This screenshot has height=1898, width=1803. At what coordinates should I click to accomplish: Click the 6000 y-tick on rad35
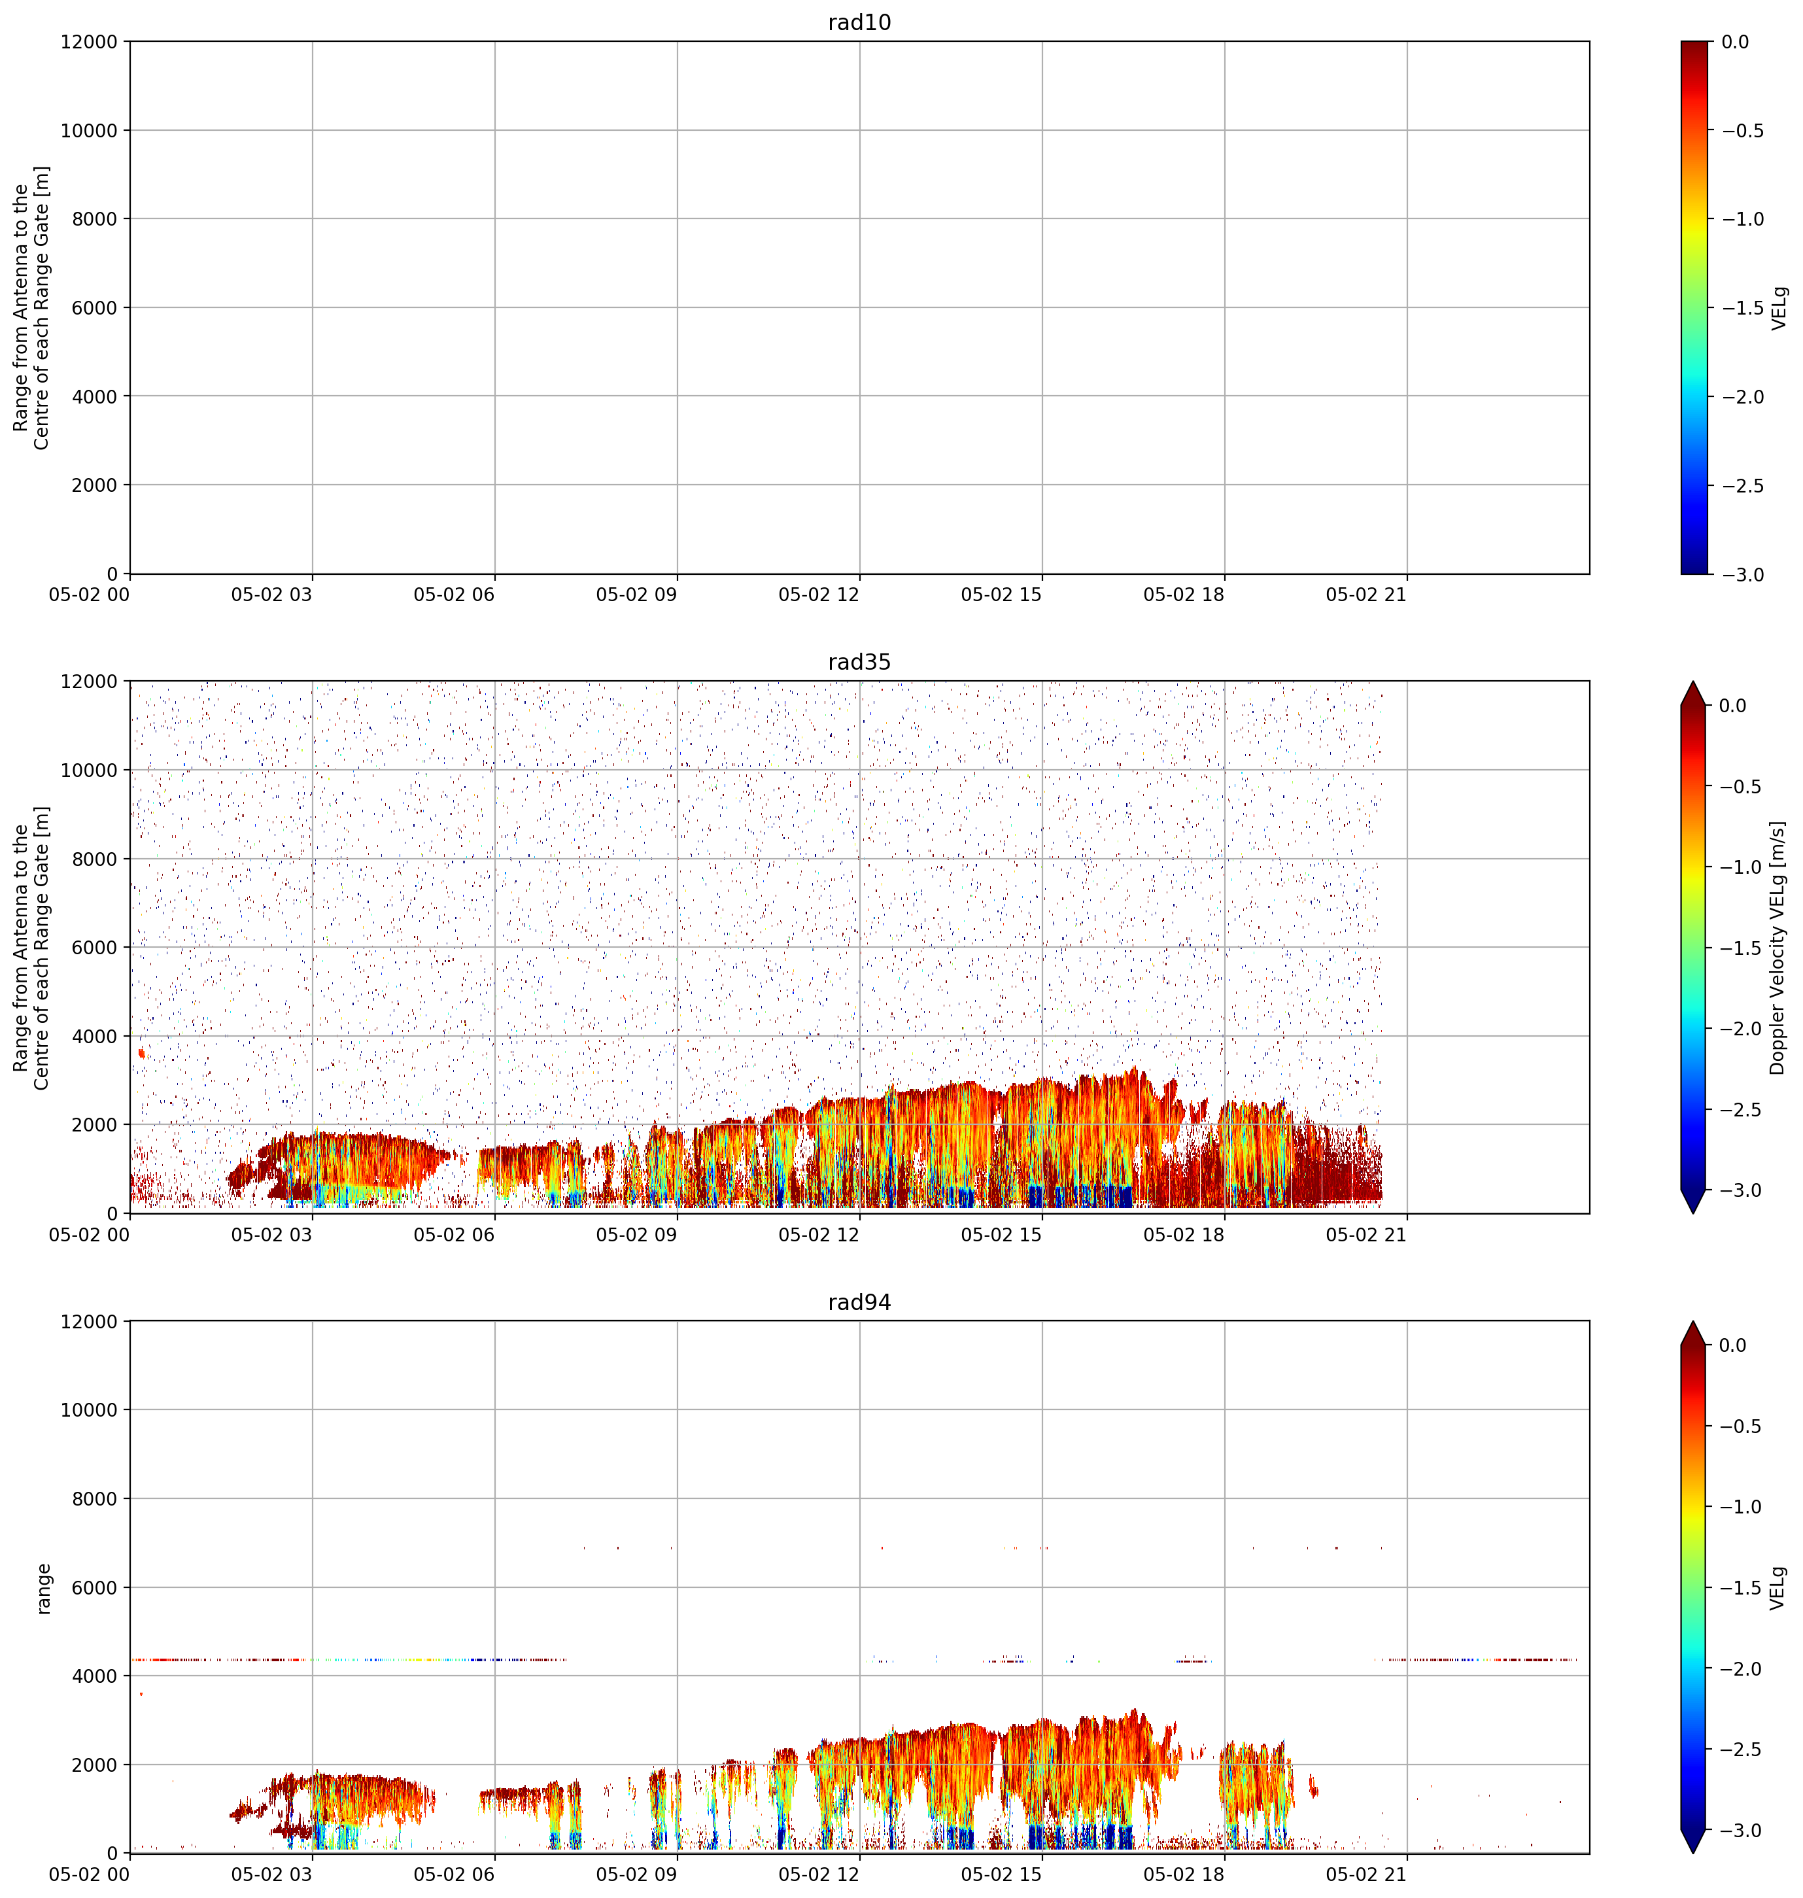click(x=95, y=948)
